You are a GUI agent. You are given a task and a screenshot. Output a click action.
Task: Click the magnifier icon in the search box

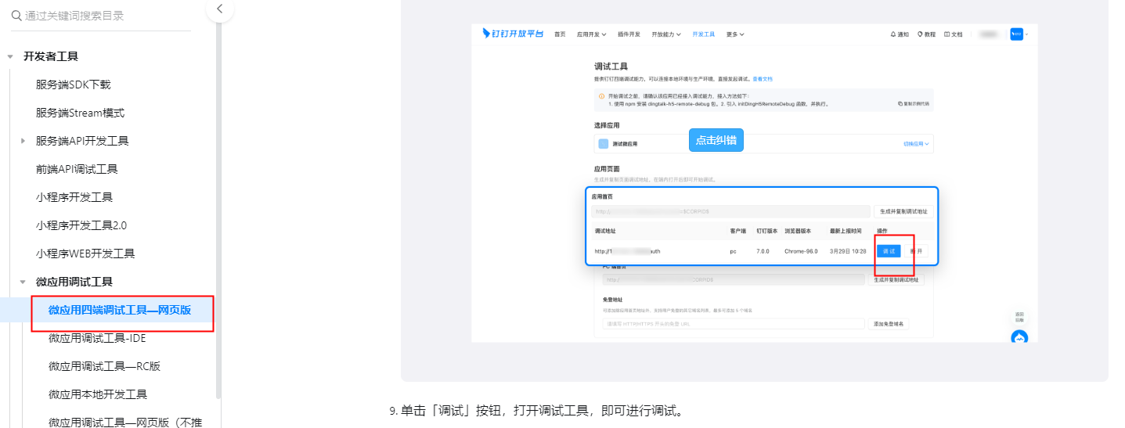click(16, 15)
